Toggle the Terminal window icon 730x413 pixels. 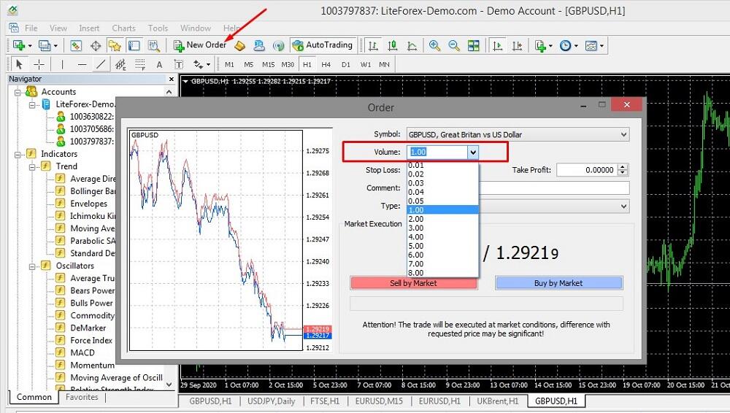[134, 45]
